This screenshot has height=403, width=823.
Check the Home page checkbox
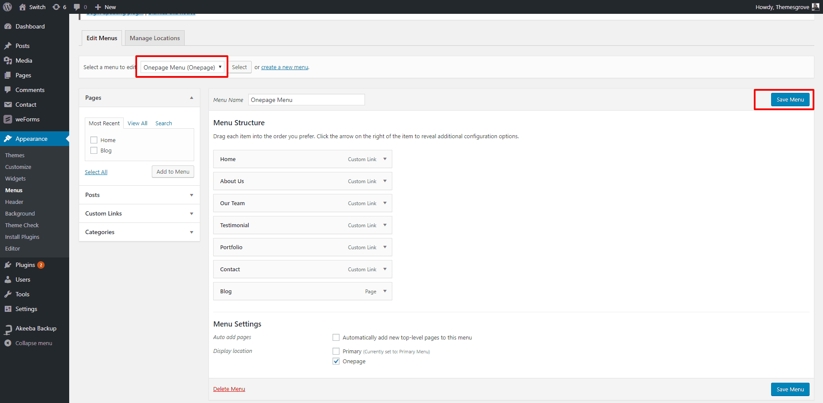click(94, 140)
